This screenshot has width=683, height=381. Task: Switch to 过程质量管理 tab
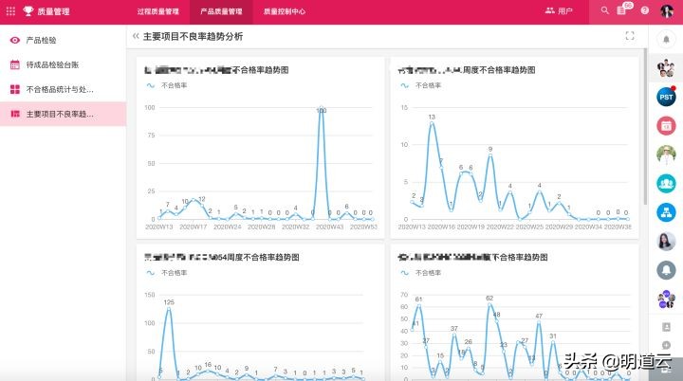pos(157,11)
